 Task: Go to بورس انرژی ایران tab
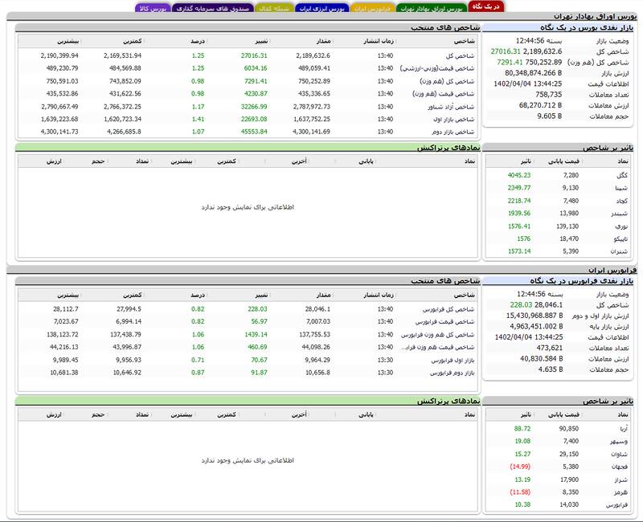[x=321, y=7]
